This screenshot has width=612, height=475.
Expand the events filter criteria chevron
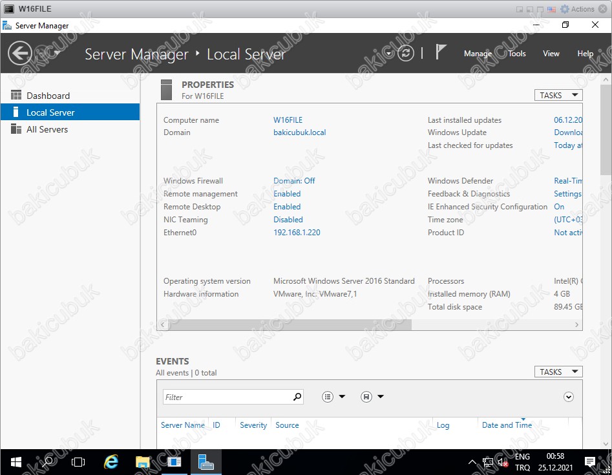point(569,397)
